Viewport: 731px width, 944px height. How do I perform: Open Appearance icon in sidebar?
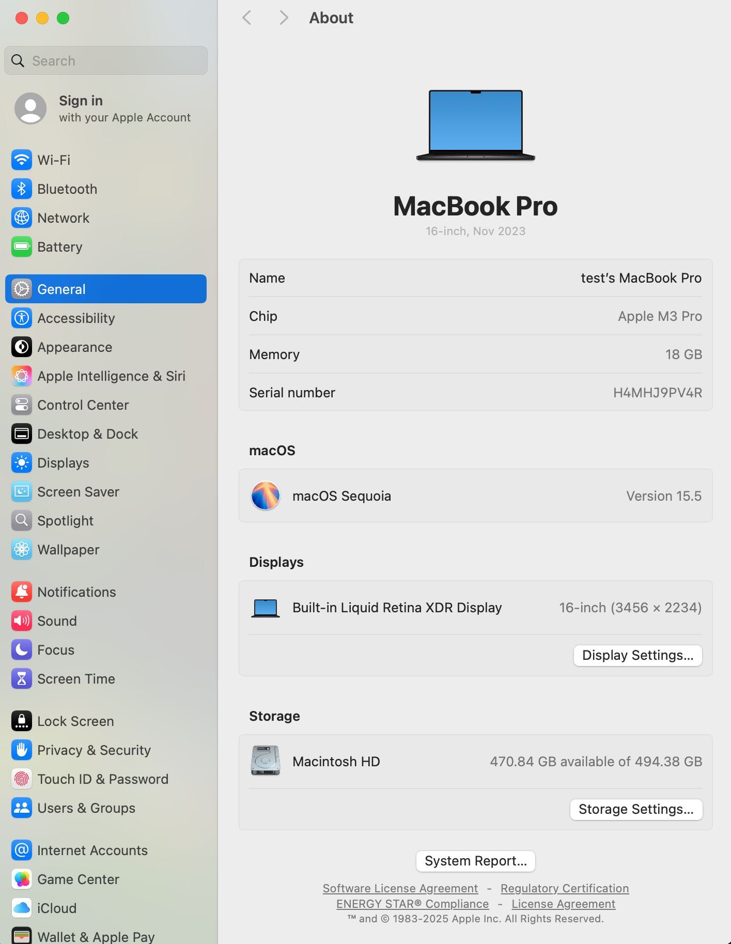(22, 347)
